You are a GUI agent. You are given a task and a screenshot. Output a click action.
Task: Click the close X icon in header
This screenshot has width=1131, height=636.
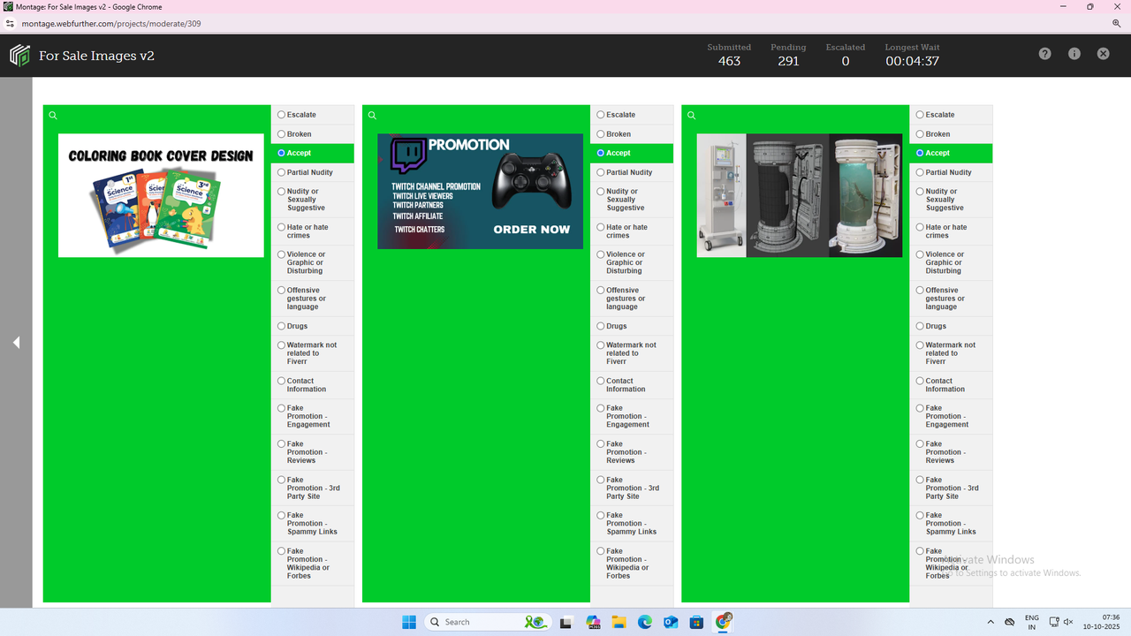[x=1103, y=54]
